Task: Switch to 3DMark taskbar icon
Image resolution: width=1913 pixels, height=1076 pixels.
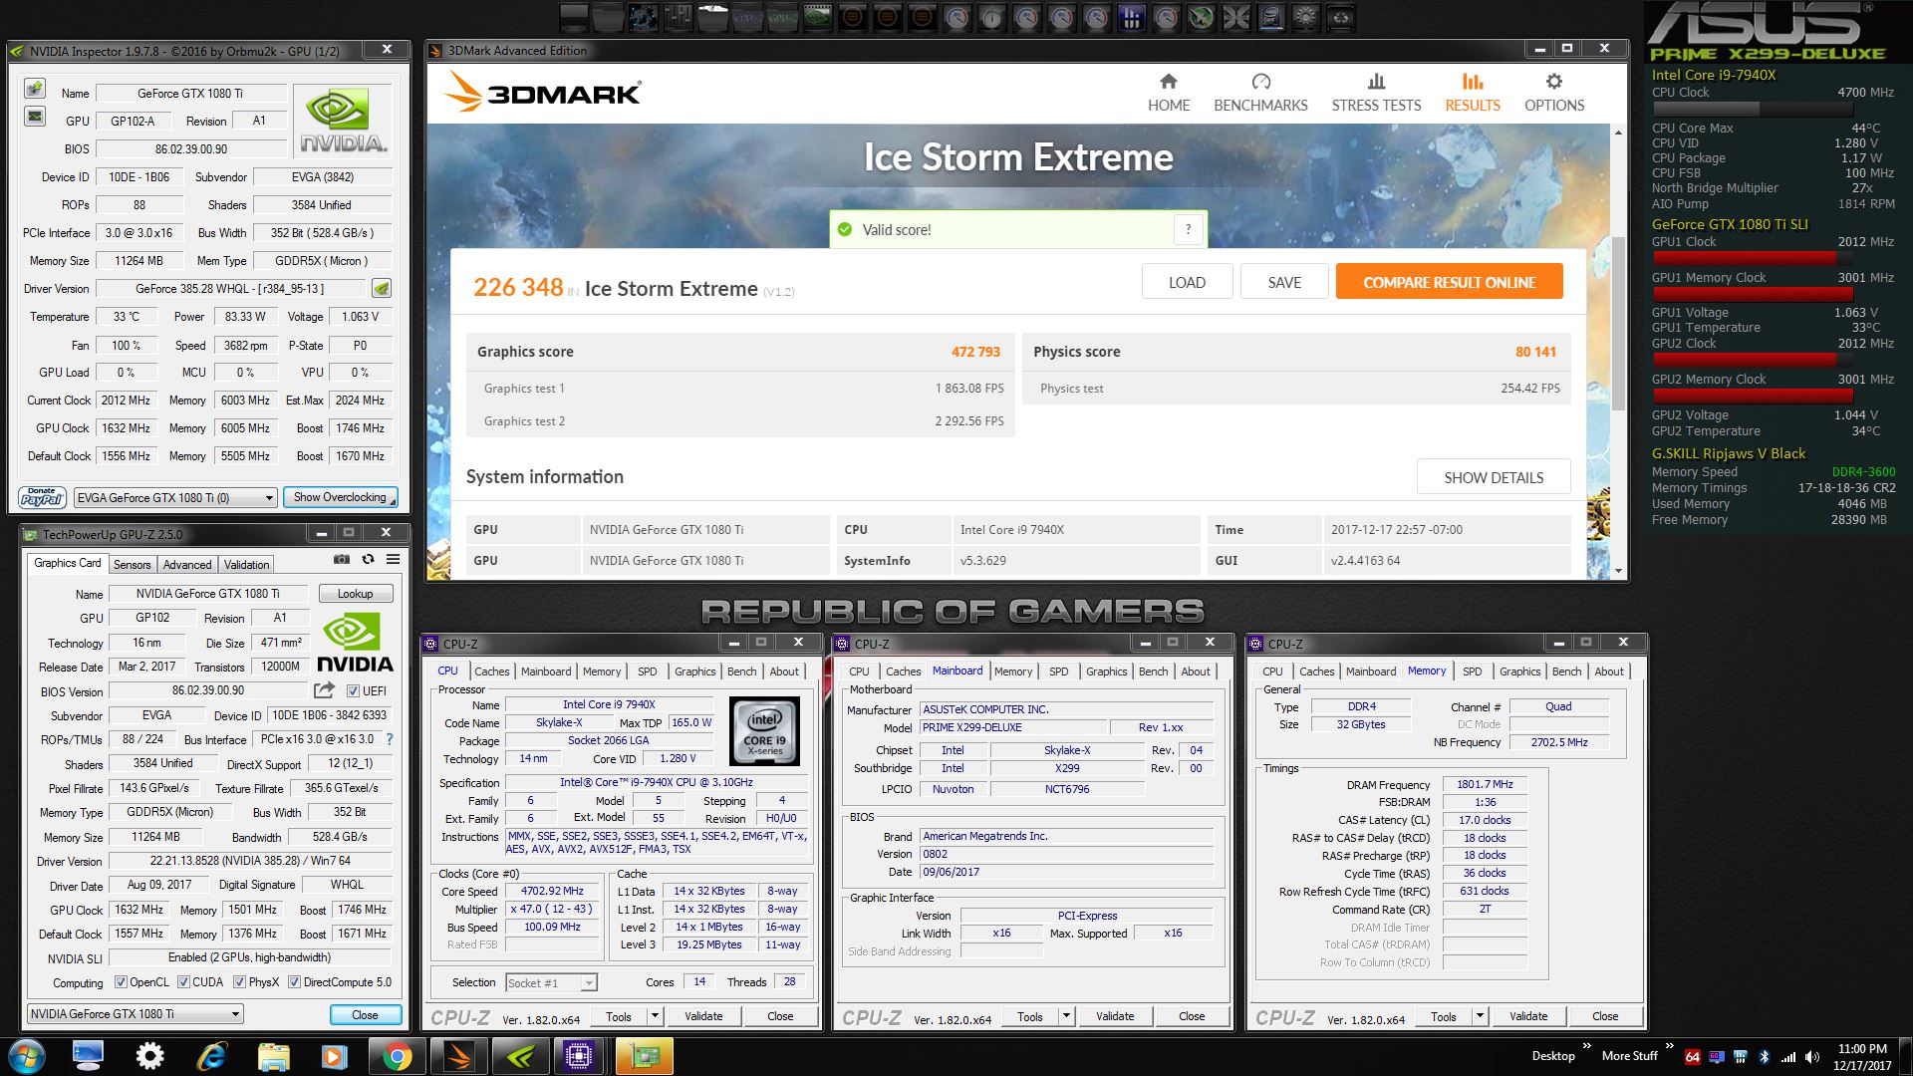Action: (457, 1056)
